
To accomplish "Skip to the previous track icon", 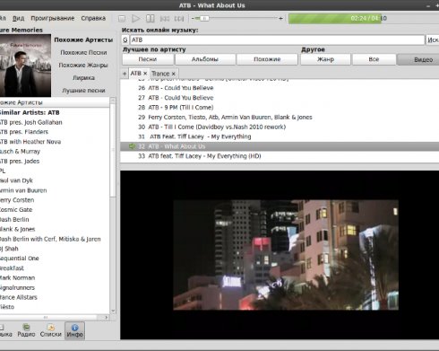I will 165,19.
